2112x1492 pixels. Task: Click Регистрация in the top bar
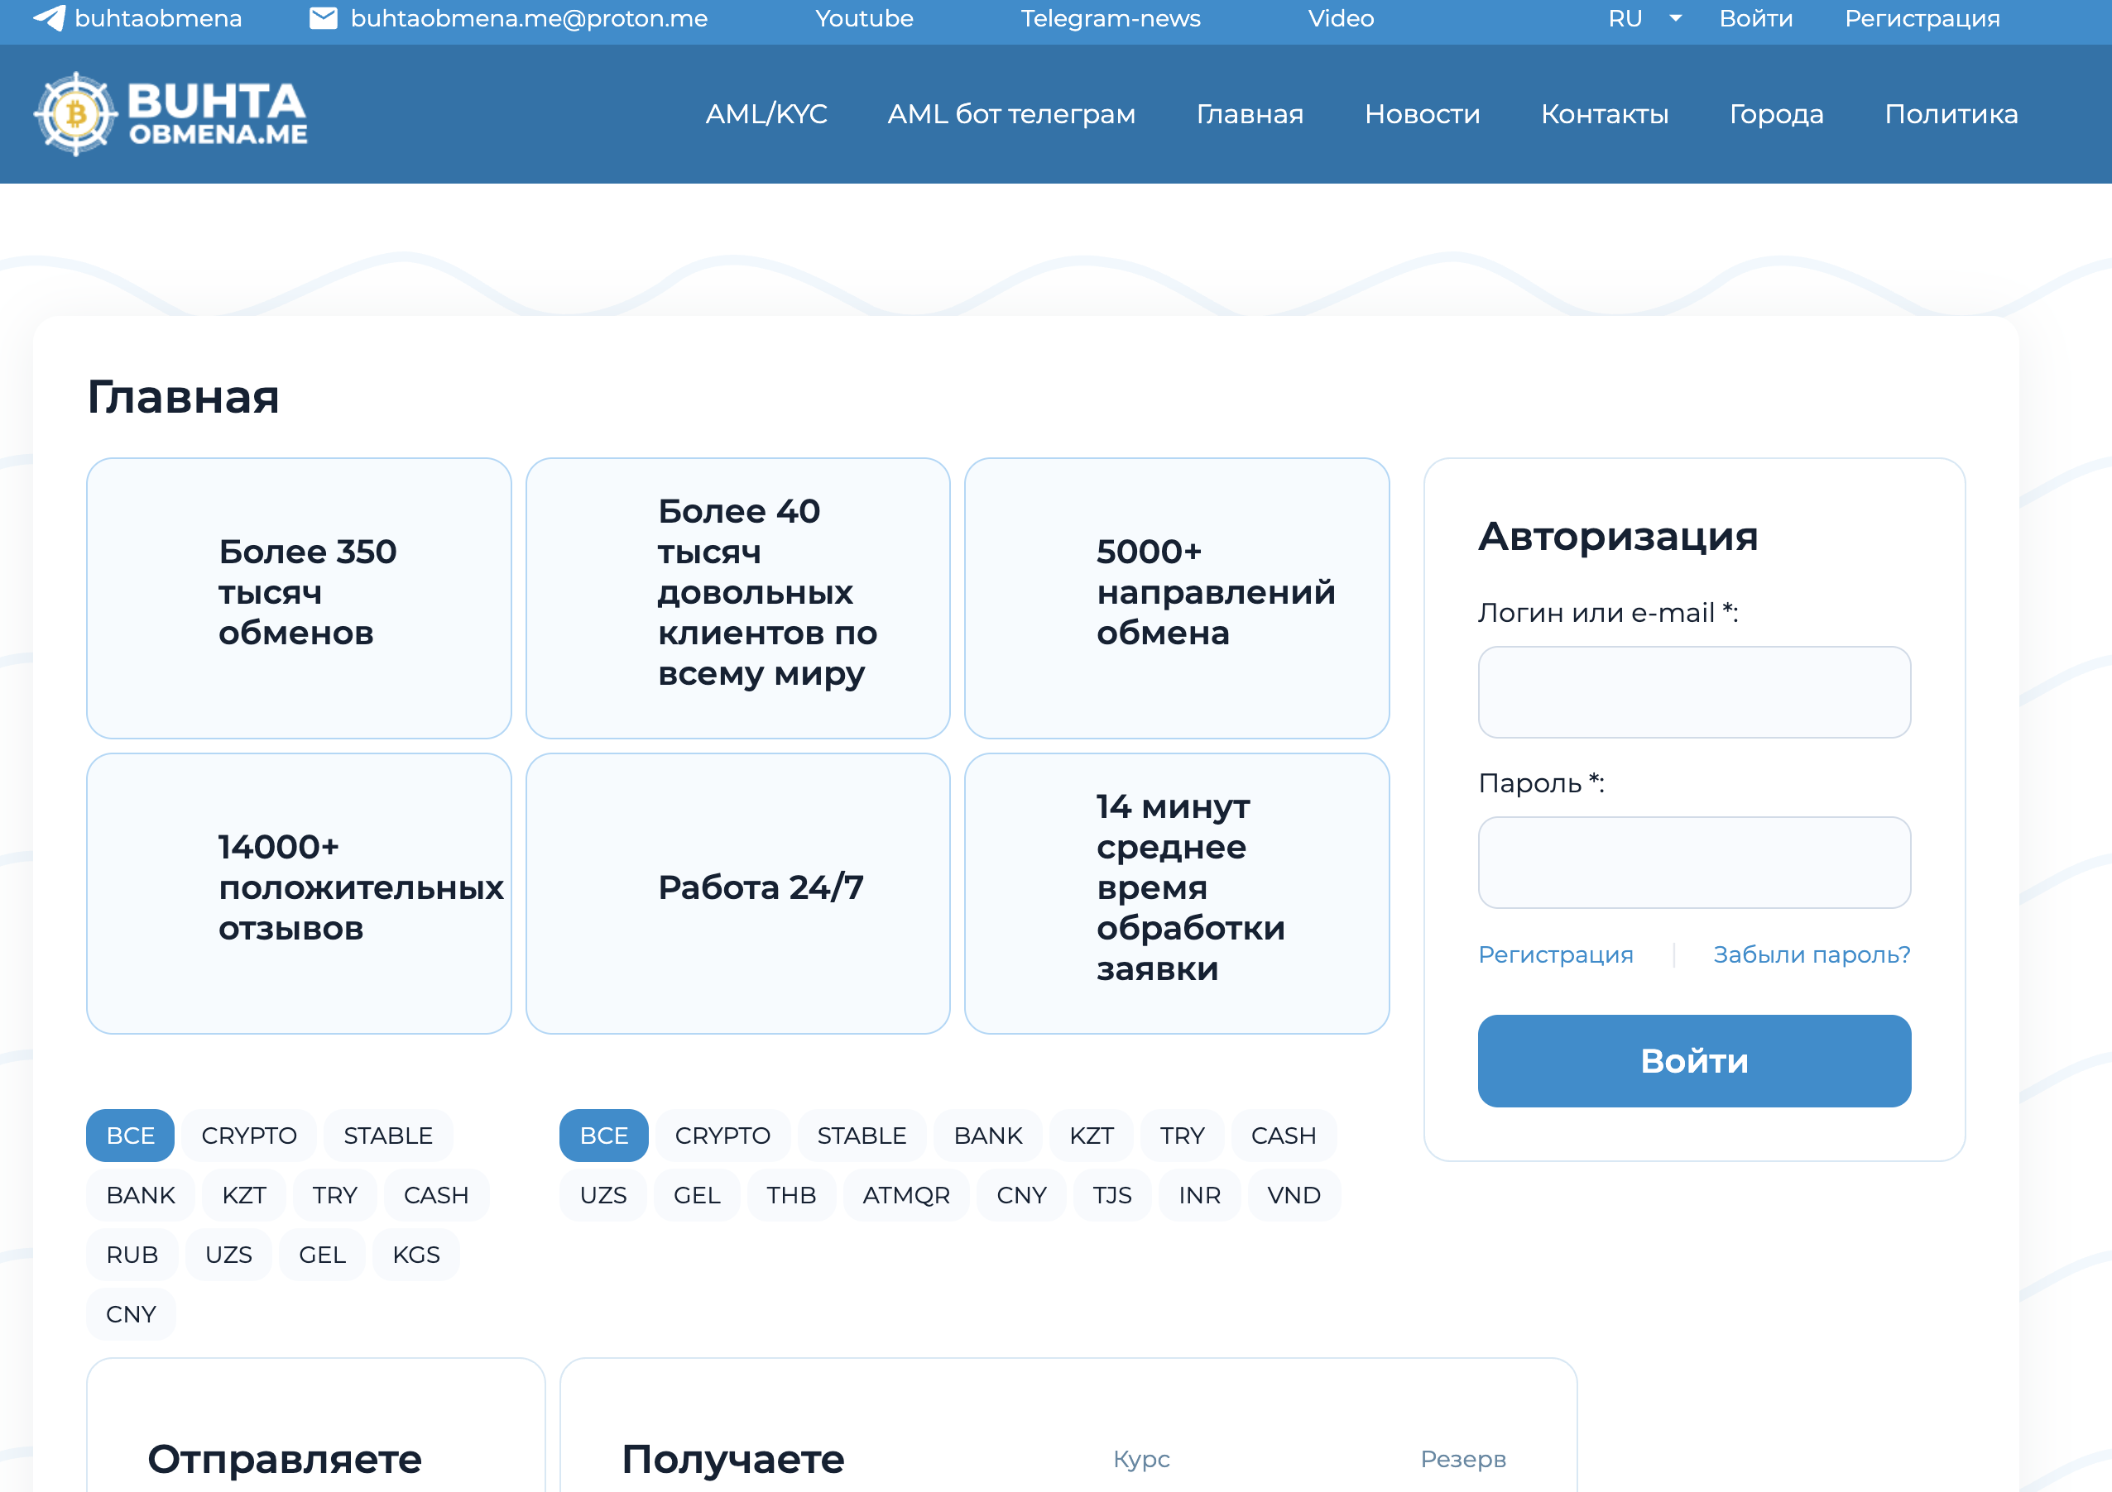[x=1922, y=18]
